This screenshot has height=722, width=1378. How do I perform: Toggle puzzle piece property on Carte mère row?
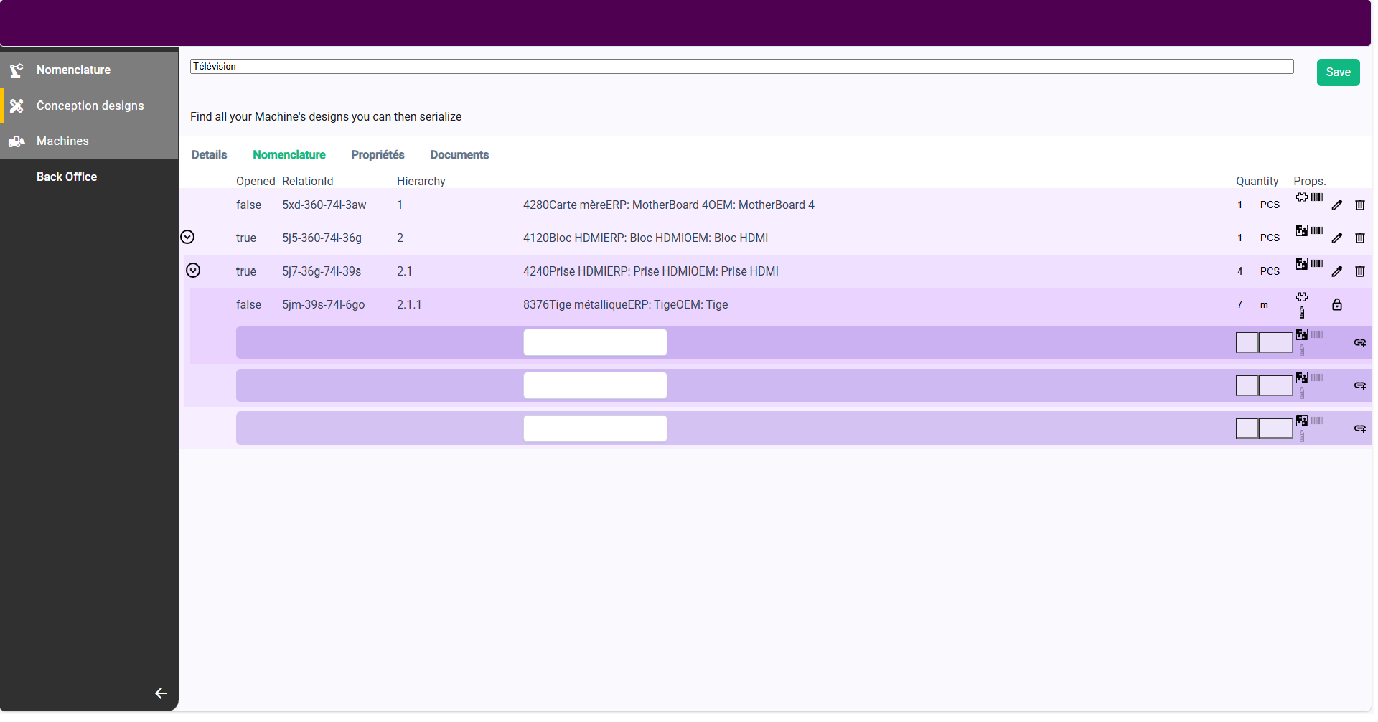(x=1301, y=197)
